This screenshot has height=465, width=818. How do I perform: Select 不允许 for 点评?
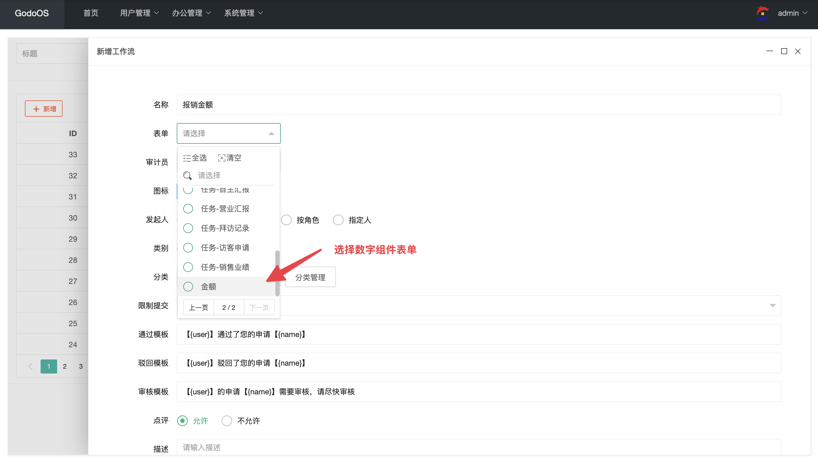click(227, 421)
